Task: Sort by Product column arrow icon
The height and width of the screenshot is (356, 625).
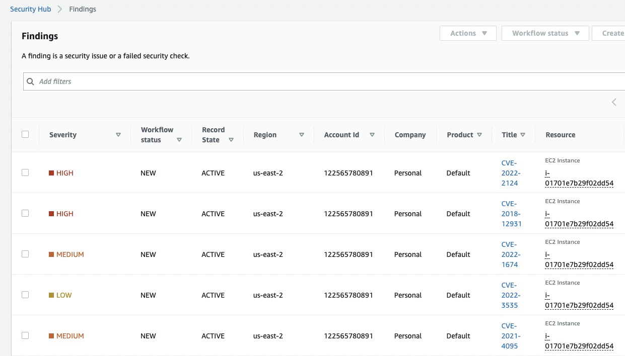Action: [479, 135]
